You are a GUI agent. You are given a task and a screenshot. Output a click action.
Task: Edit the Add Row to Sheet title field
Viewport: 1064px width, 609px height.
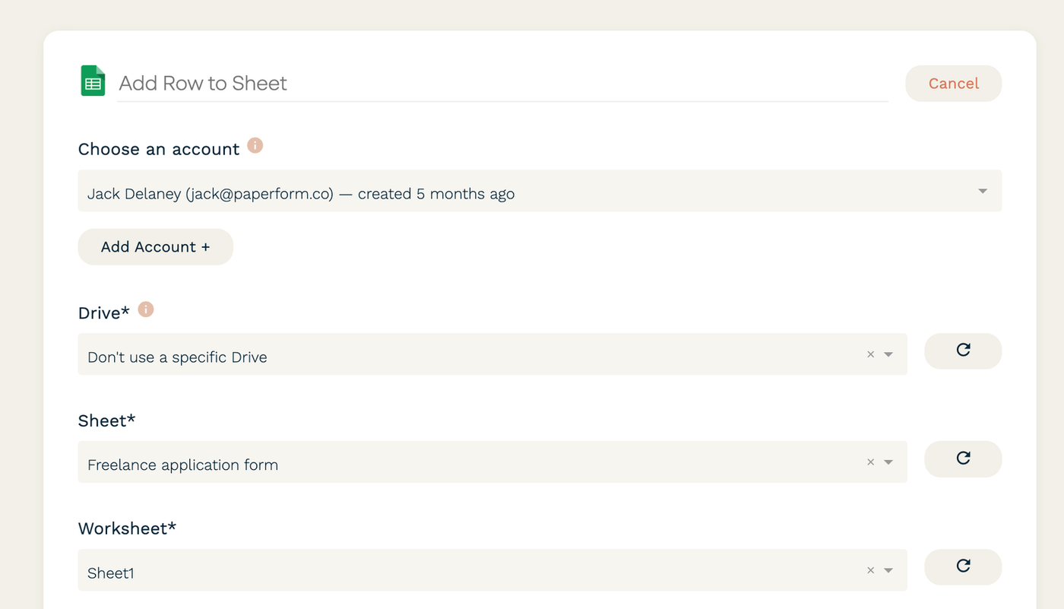(x=502, y=84)
